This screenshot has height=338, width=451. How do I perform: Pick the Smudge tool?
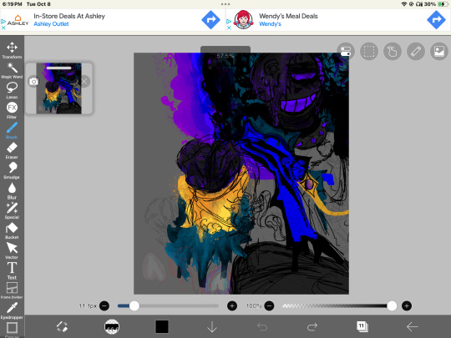[x=12, y=170]
